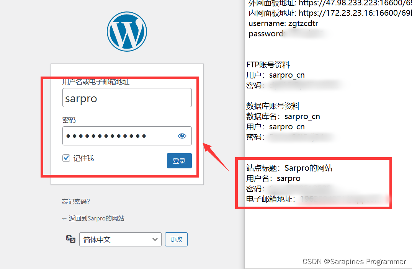Click the '站点标题: Sarpro的网站' line

point(289,168)
